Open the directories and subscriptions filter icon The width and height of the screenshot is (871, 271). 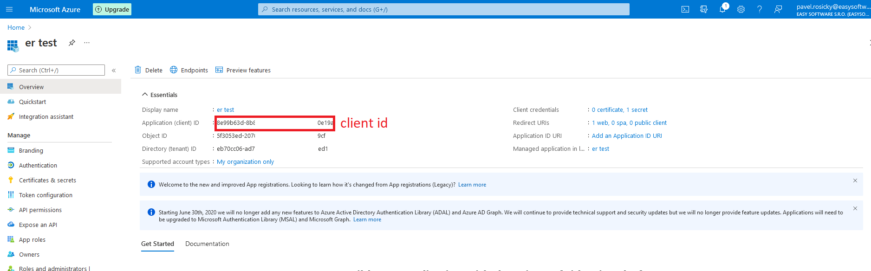[704, 9]
